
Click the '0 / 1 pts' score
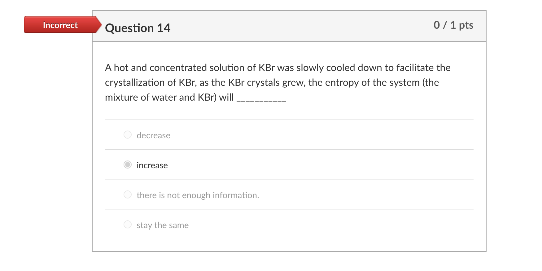[453, 25]
